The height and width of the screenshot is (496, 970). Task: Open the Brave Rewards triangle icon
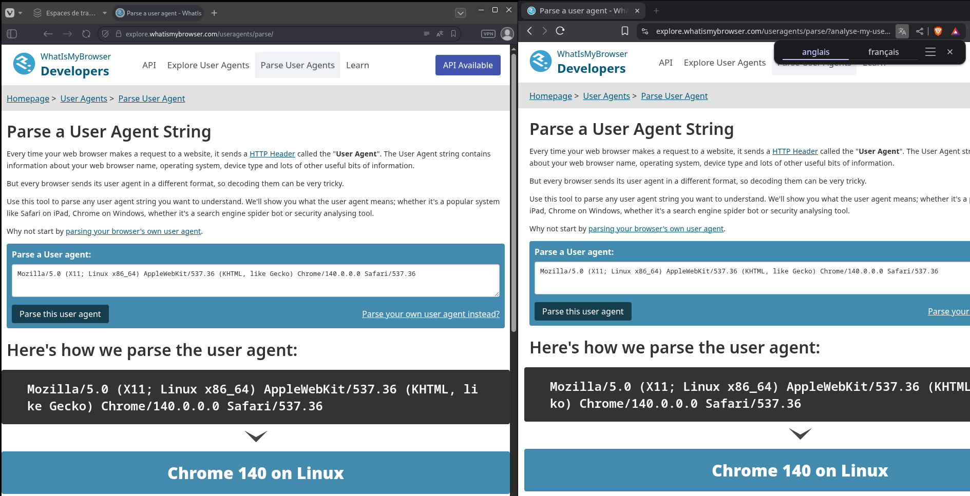click(955, 31)
